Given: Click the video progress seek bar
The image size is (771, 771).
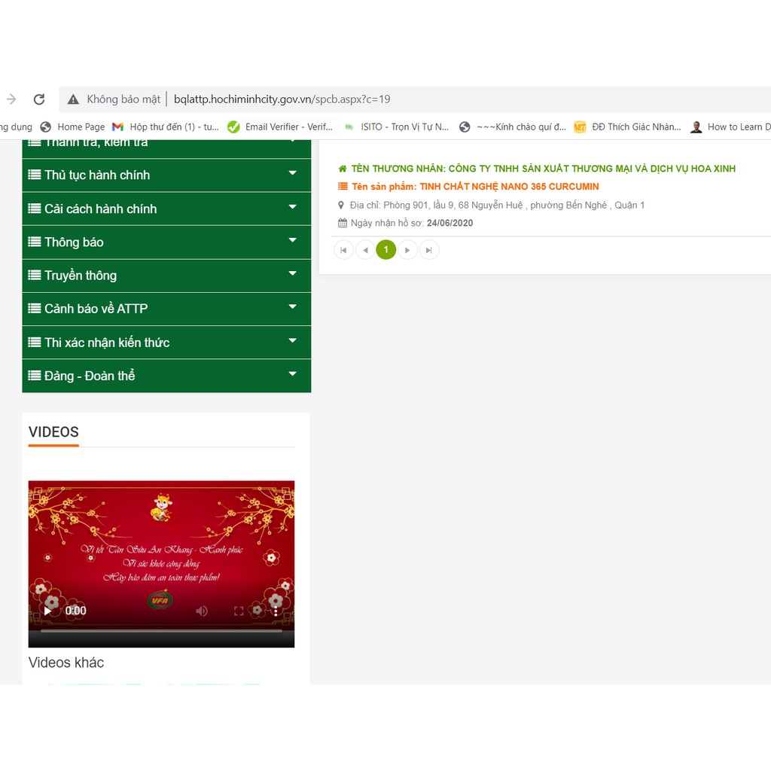Looking at the screenshot, I should 161,631.
